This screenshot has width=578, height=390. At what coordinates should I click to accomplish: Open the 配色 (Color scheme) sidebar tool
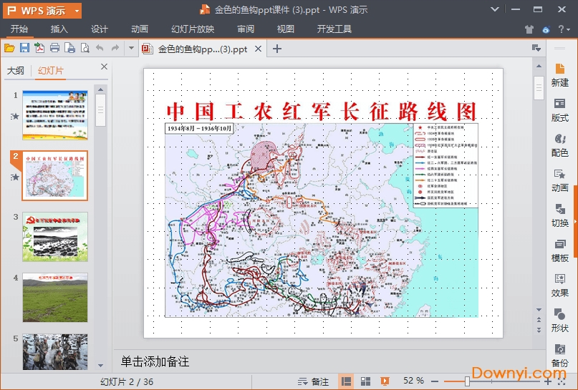560,145
